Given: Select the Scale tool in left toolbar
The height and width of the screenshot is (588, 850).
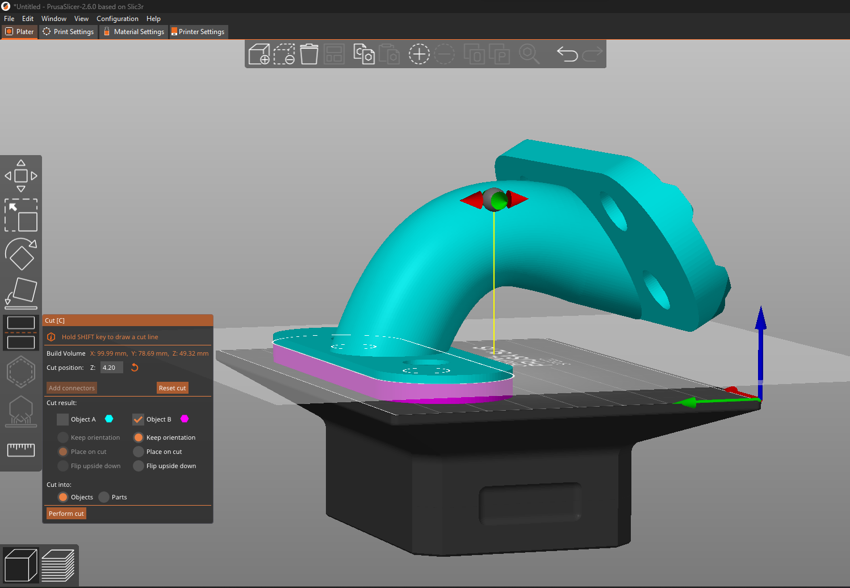Looking at the screenshot, I should point(21,215).
